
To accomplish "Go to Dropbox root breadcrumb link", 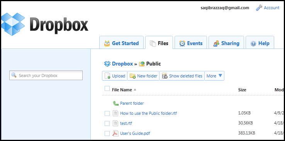I will pyautogui.click(x=122, y=64).
